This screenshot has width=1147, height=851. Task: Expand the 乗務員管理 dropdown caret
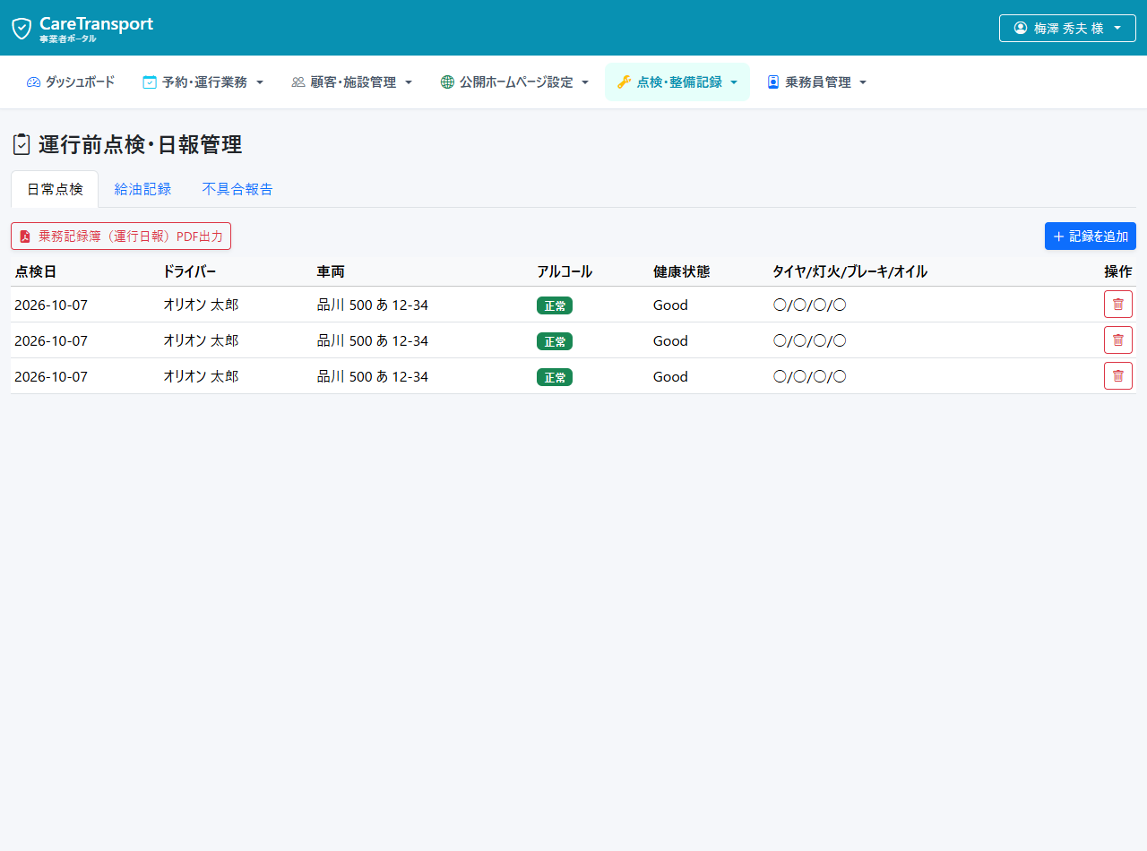tap(863, 82)
